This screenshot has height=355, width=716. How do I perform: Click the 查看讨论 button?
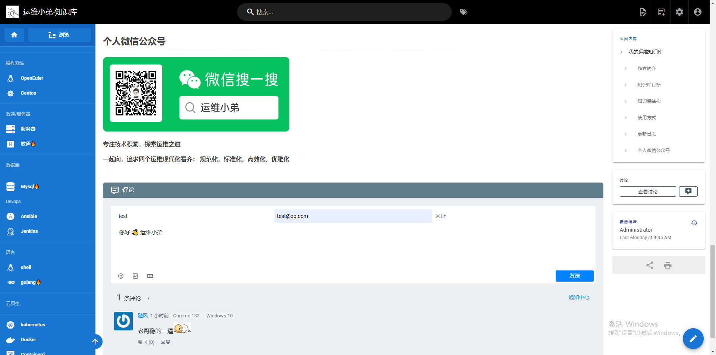click(647, 191)
